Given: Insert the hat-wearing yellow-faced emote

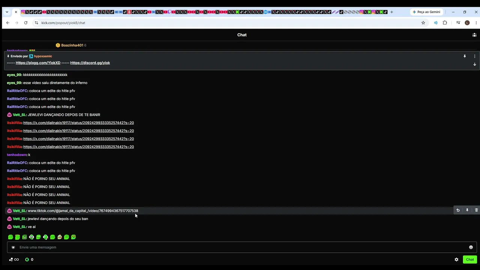Looking at the screenshot, I should (x=60, y=237).
